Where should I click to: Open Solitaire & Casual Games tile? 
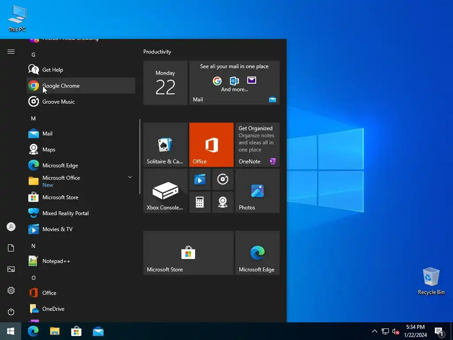pyautogui.click(x=165, y=145)
